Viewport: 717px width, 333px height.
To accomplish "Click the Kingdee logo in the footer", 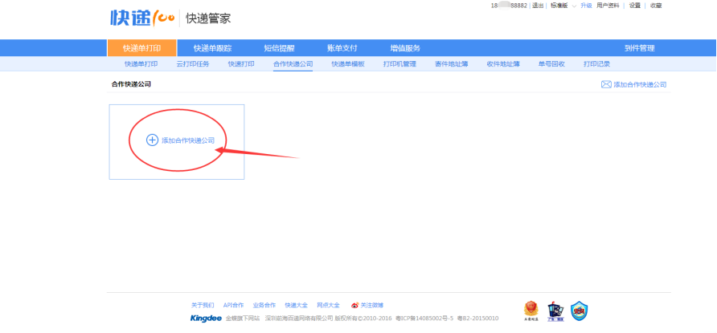I will (x=206, y=319).
